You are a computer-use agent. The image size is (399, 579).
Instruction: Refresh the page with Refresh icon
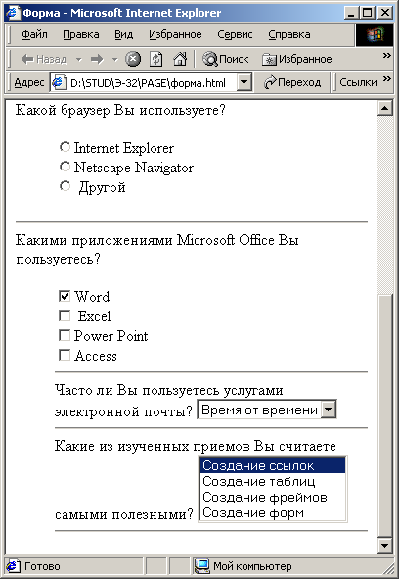click(x=156, y=59)
